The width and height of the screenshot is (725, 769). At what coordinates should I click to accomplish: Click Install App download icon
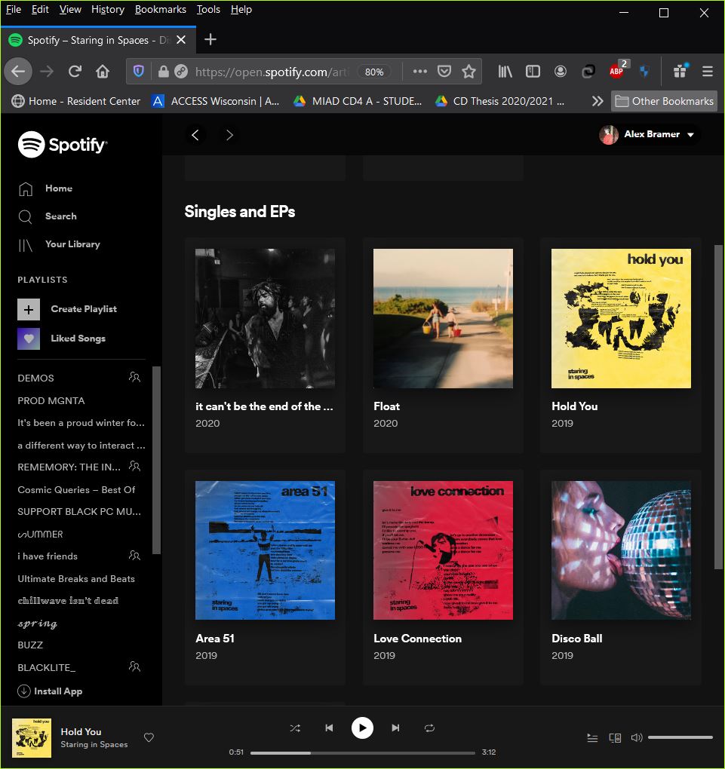pyautogui.click(x=24, y=691)
